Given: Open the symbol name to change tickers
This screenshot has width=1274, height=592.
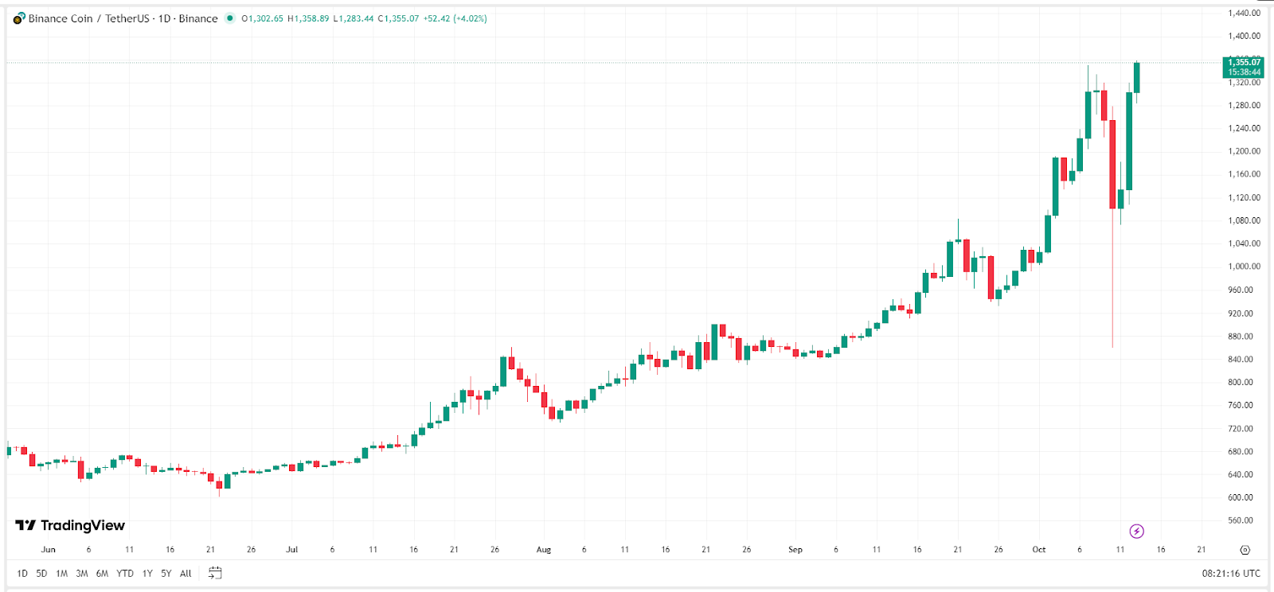Looking at the screenshot, I should [x=88, y=18].
